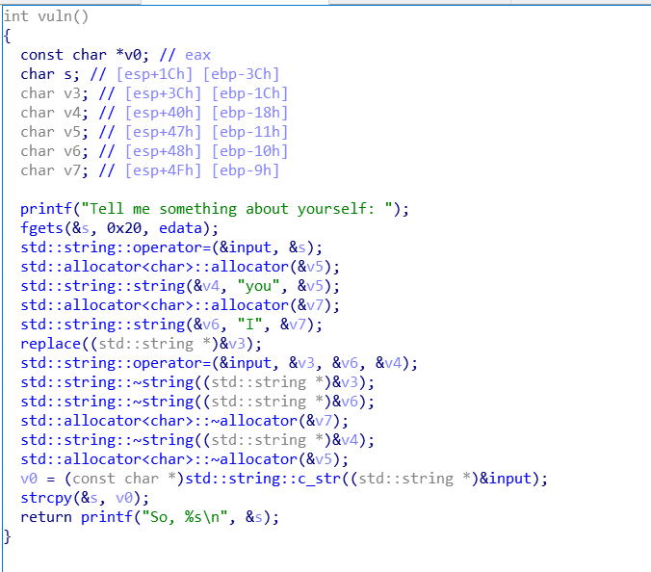Click the closing brace of vuln
This screenshot has width=651, height=572.
click(x=7, y=536)
